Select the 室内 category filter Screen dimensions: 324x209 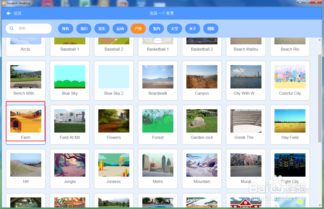tap(156, 29)
